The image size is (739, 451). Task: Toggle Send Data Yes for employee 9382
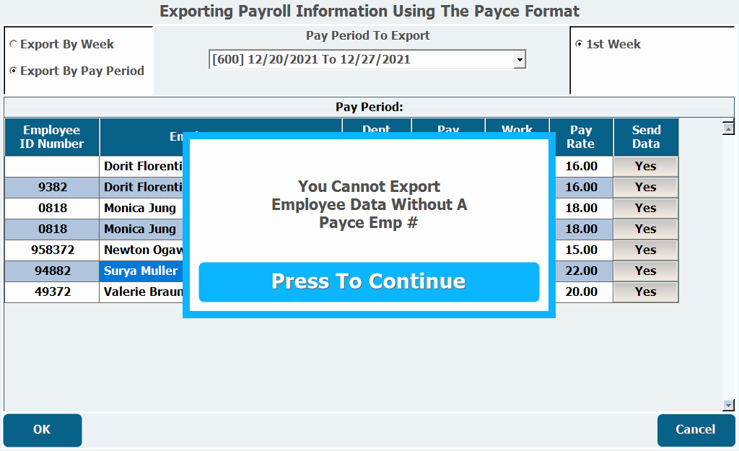(x=646, y=187)
